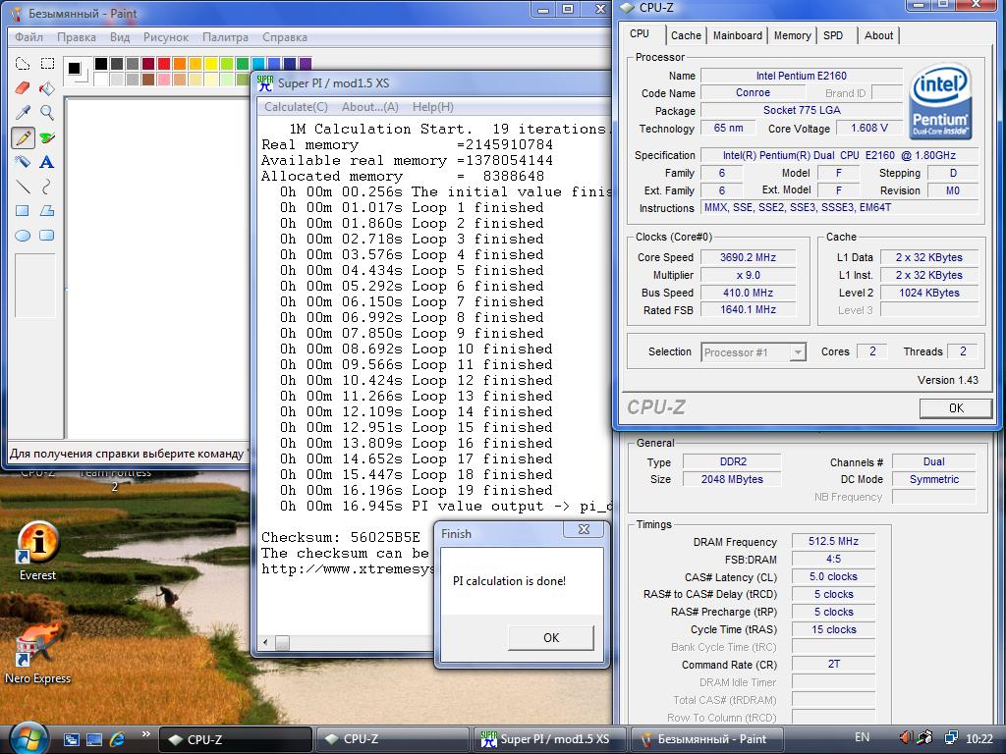Pick the black color swatch in palette
Viewport: 1006px width, 754px height.
(101, 64)
